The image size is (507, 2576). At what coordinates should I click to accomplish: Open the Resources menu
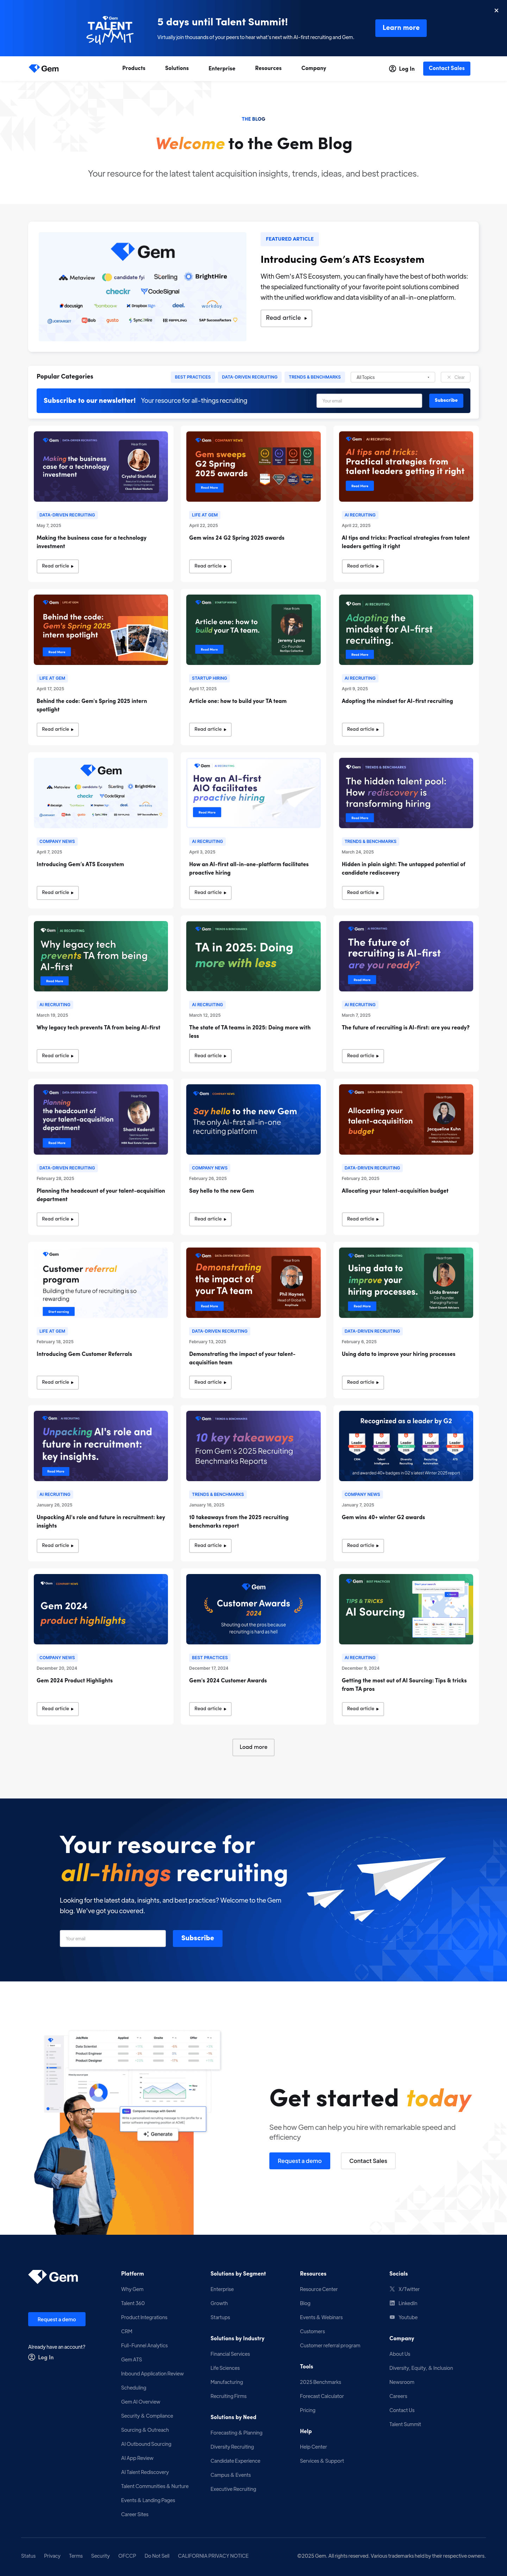268,68
